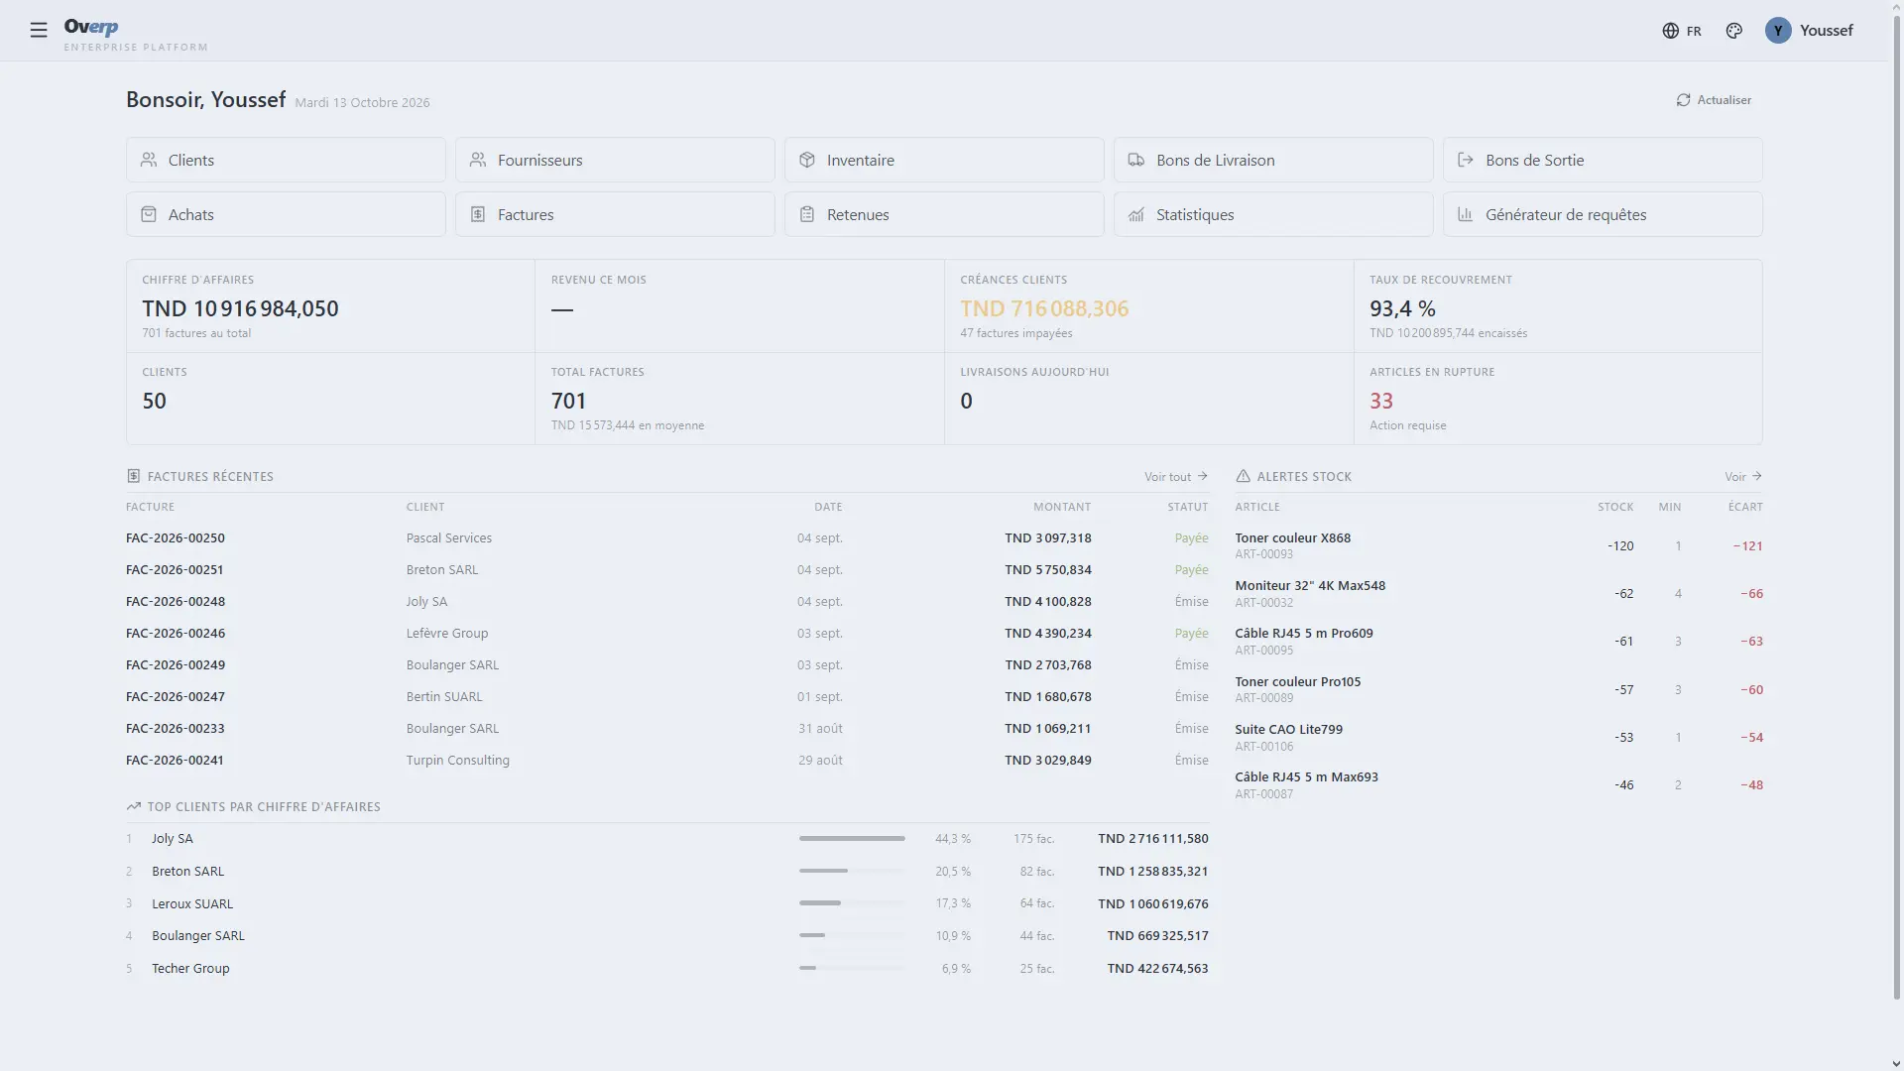Click the Fournisseurs people icon

pyautogui.click(x=478, y=160)
